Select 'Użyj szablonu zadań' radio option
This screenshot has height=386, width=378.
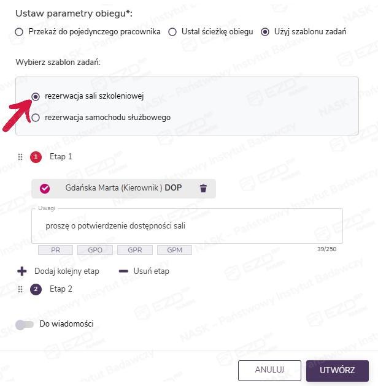coord(265,32)
